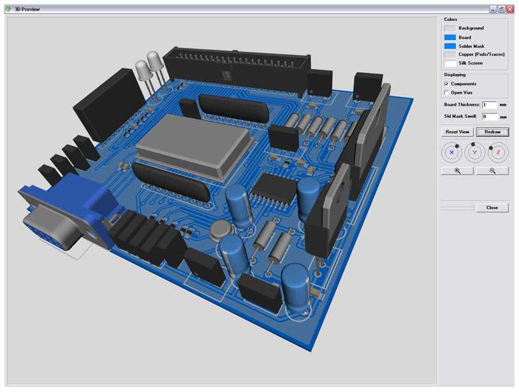Click into the Sld Mask Swell field
519x392 pixels.
tap(489, 117)
